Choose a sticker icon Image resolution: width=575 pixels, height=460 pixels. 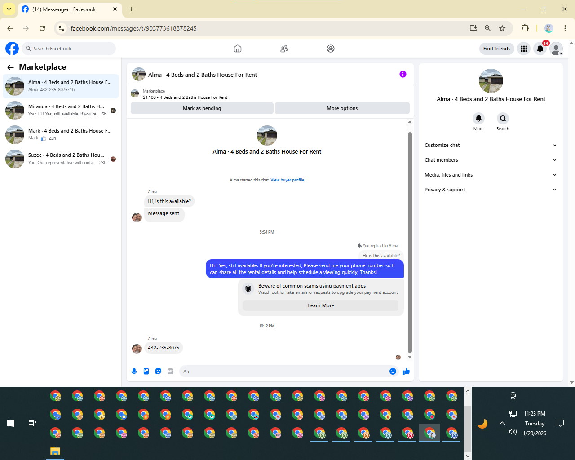pyautogui.click(x=158, y=372)
